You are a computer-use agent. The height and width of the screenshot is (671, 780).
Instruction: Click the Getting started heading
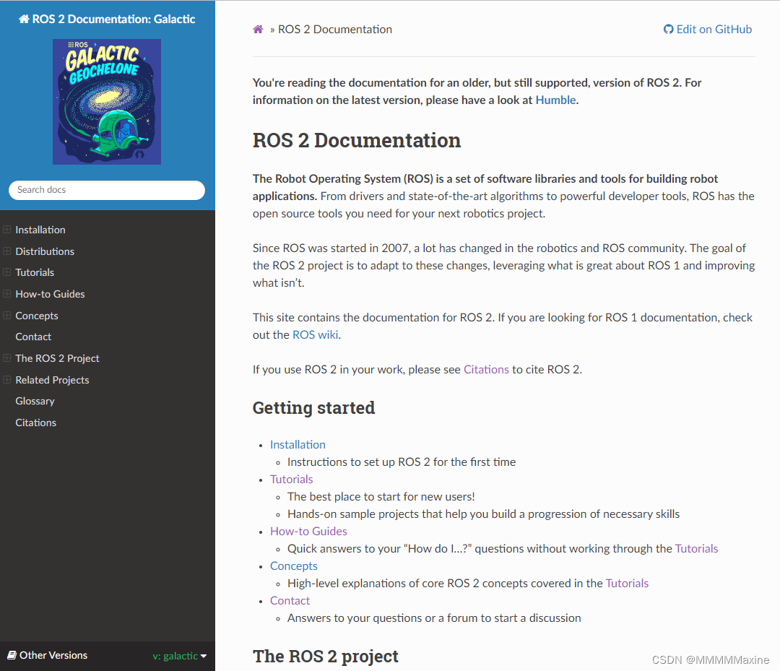point(313,408)
